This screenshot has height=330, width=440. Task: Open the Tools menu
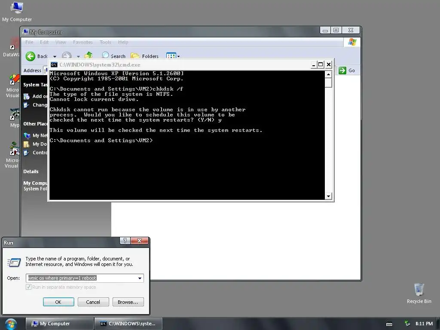[105, 42]
